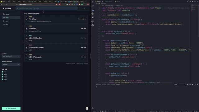The height and width of the screenshot is (112, 199).
Task: Open Bars in the DayDrink sidebar
Action: point(11,21)
